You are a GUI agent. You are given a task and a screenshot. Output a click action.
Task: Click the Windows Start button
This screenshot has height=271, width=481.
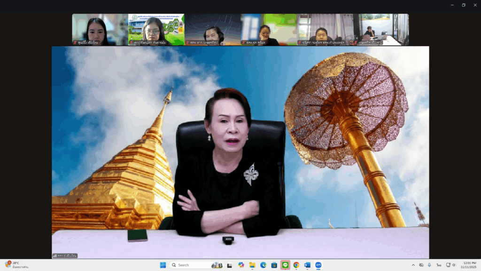pyautogui.click(x=163, y=265)
